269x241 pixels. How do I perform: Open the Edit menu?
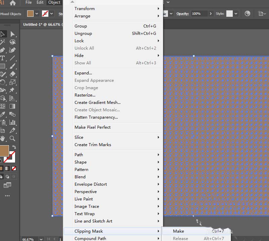[40, 2]
